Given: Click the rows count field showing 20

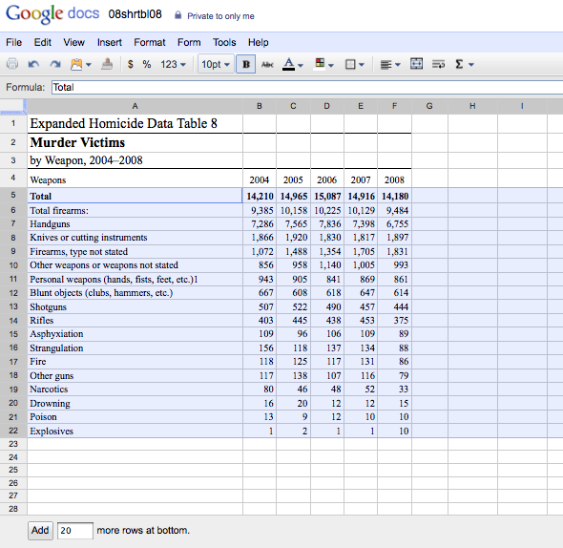Looking at the screenshot, I should [75, 531].
